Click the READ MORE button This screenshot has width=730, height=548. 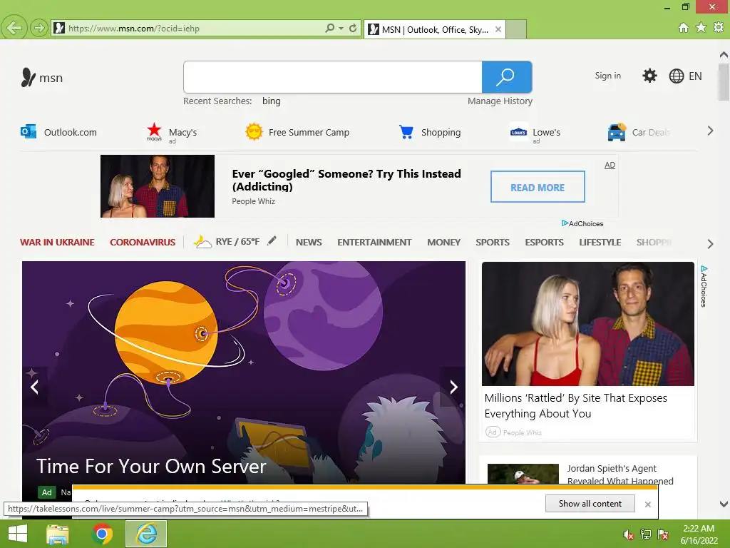[x=538, y=187]
